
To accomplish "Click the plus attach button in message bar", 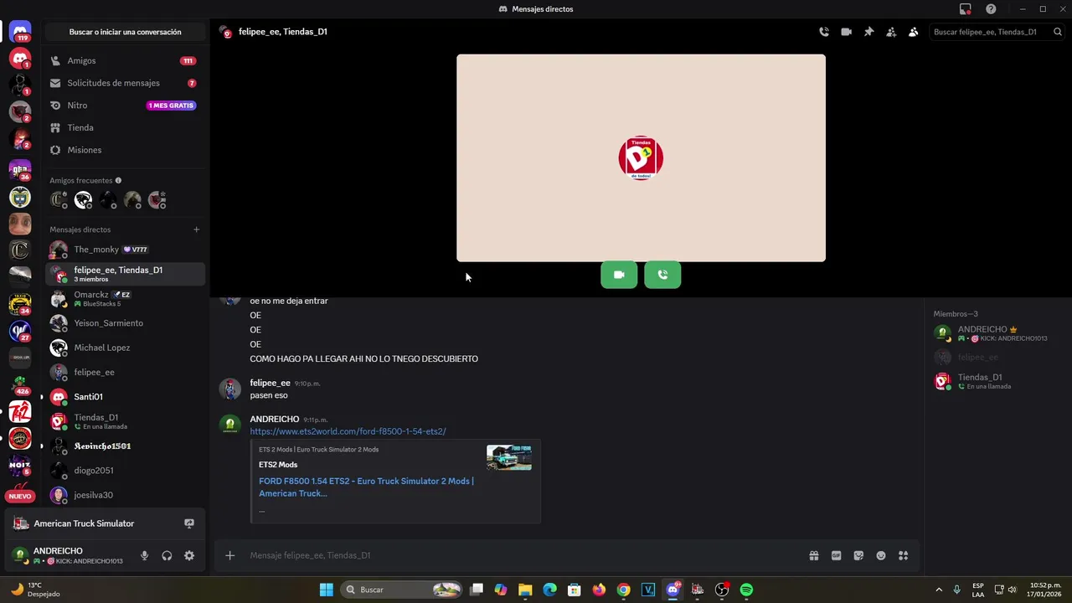I will [x=229, y=555].
